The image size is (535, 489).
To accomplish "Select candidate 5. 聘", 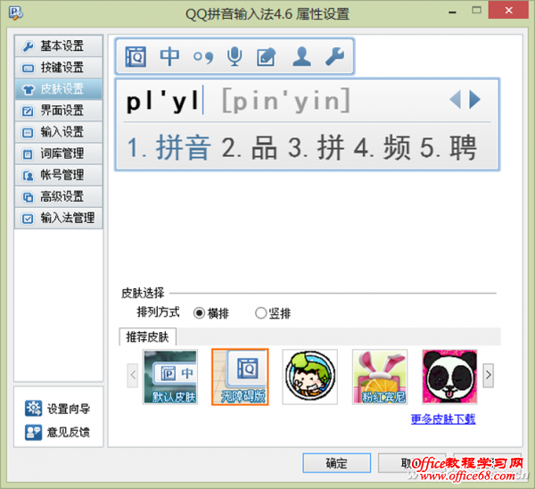I will 449,148.
